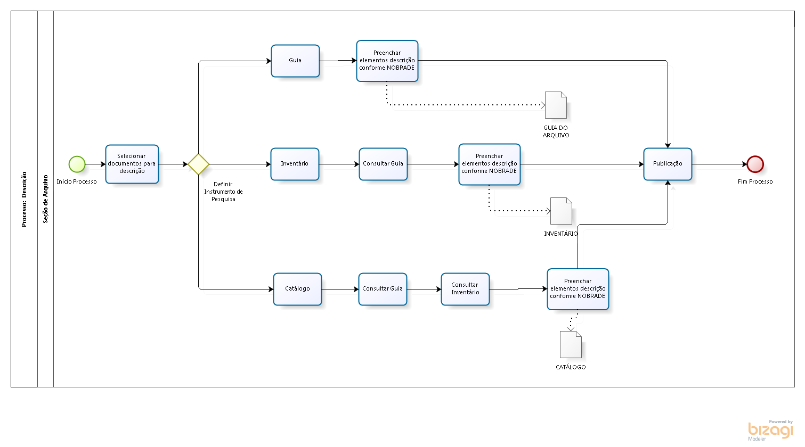Select the Catálogo task box
This screenshot has width=805, height=447.
coord(297,289)
